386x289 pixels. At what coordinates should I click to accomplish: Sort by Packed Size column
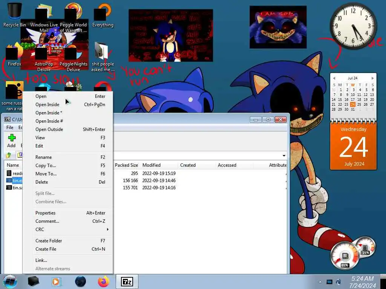point(126,165)
